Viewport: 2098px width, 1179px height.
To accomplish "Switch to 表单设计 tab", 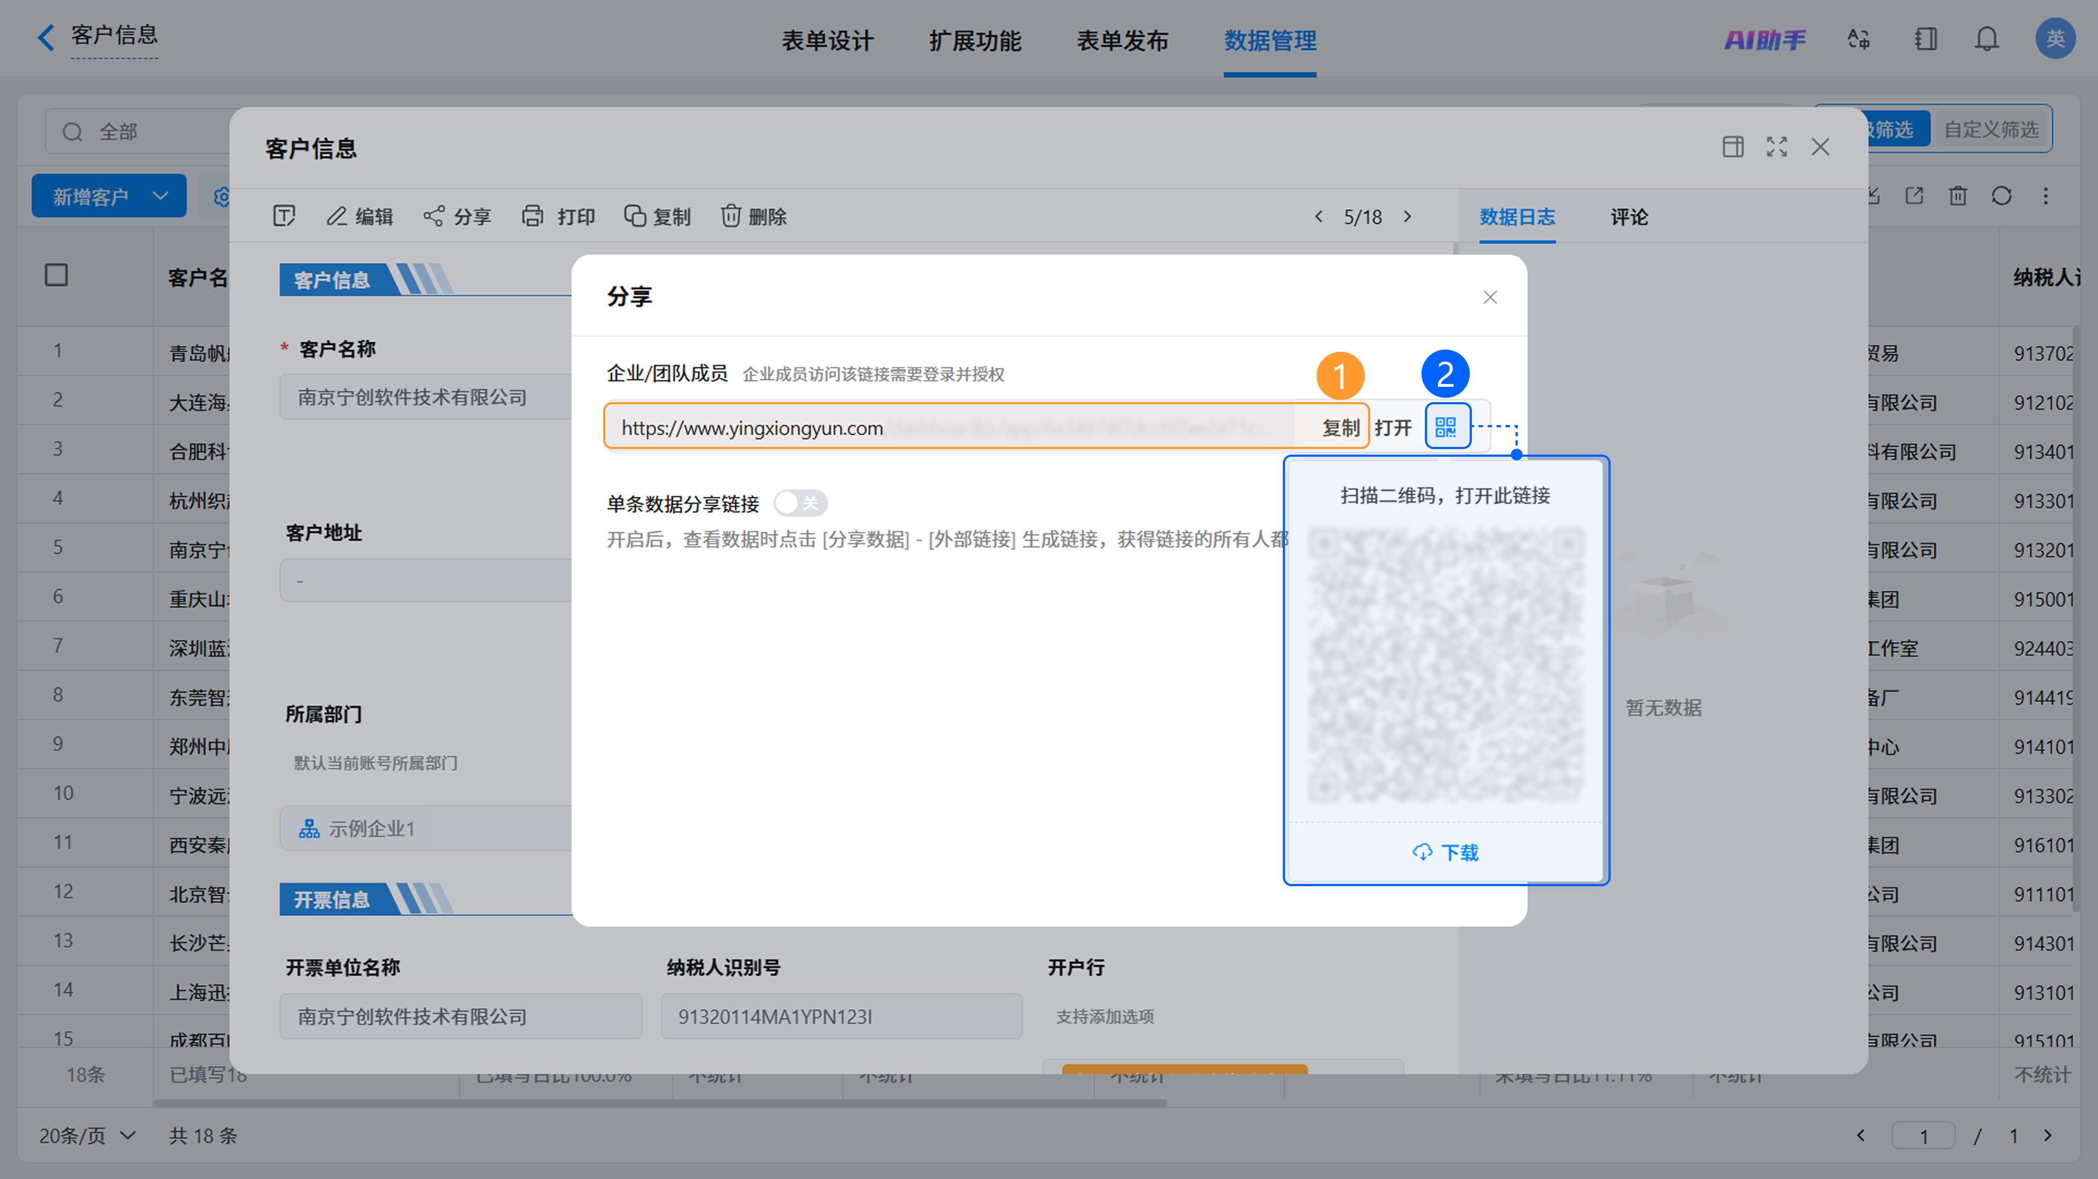I will pyautogui.click(x=828, y=40).
